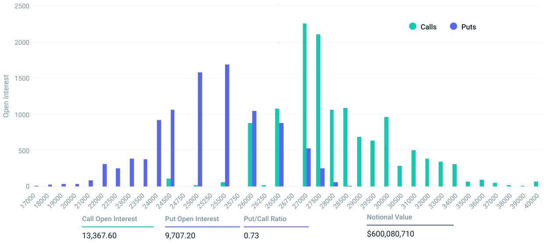Select the put bar at 25500
The image size is (544, 244).
coord(227,126)
